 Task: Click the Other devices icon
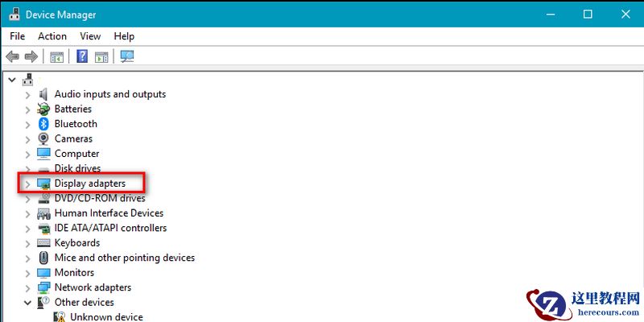[x=43, y=303]
